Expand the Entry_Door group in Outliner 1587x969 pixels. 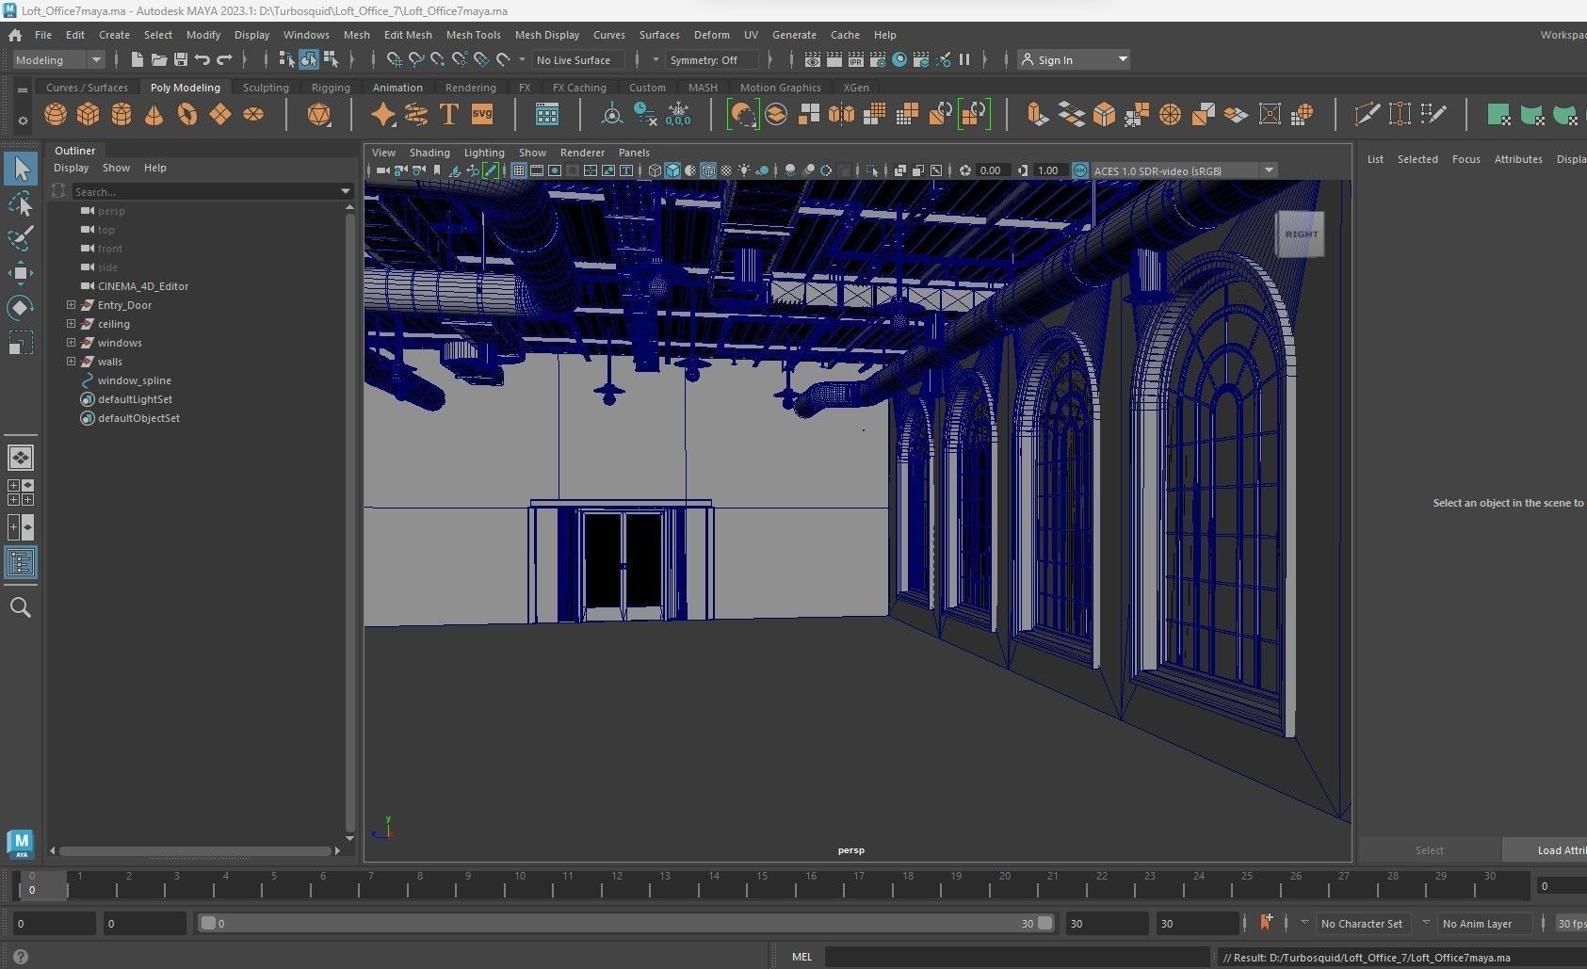pos(71,305)
